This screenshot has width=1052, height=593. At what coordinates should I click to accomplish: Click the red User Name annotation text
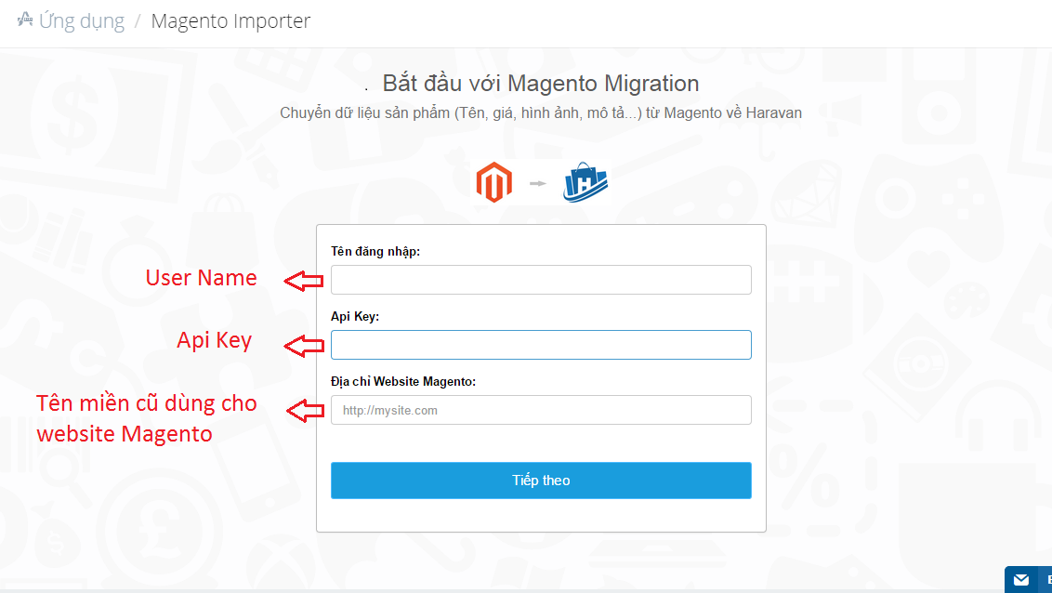tap(201, 278)
